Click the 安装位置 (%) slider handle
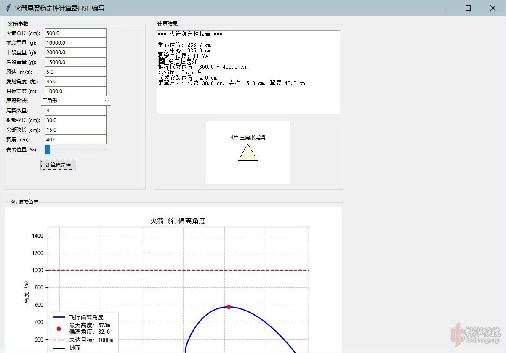The image size is (506, 353). pyautogui.click(x=48, y=149)
